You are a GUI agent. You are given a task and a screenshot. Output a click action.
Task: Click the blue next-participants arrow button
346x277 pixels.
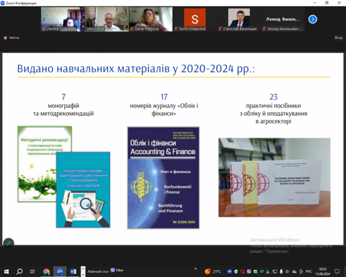[312, 19]
